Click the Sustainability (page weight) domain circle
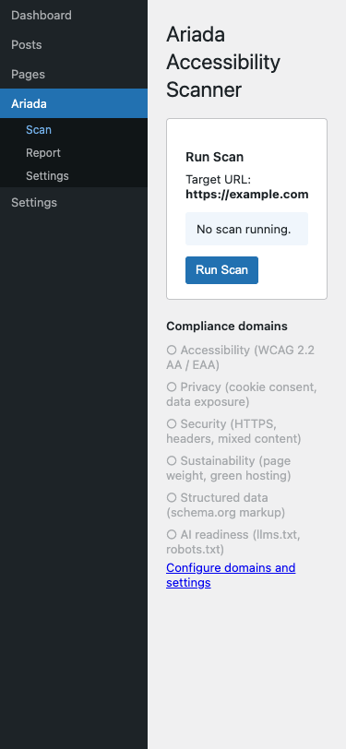The height and width of the screenshot is (749, 346). pos(172,460)
